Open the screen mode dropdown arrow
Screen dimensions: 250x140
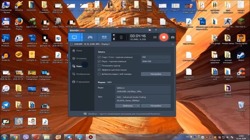pos(82,37)
